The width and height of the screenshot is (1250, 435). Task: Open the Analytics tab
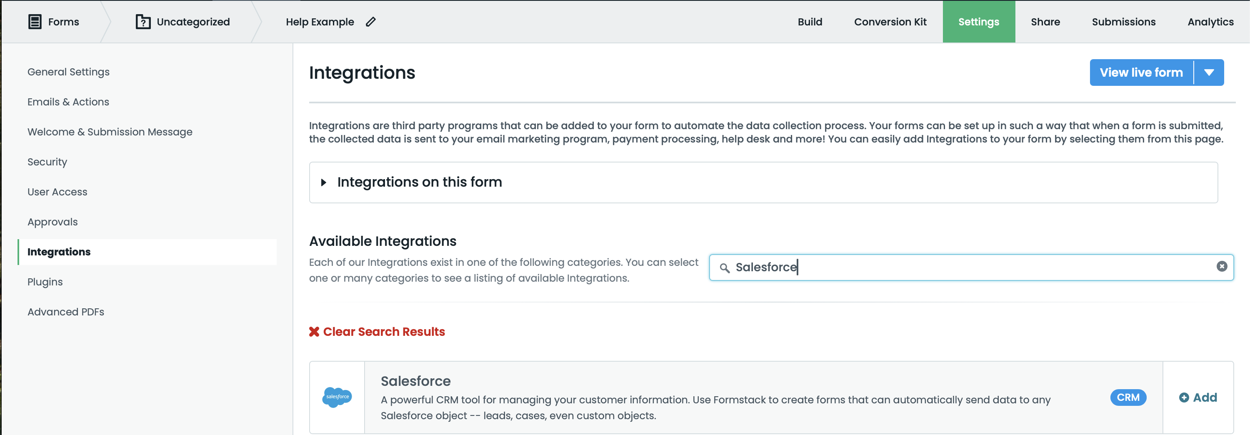pos(1210,22)
